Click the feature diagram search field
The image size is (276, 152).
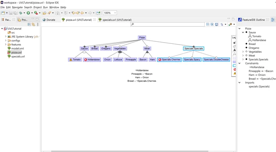(x=167, y=24)
